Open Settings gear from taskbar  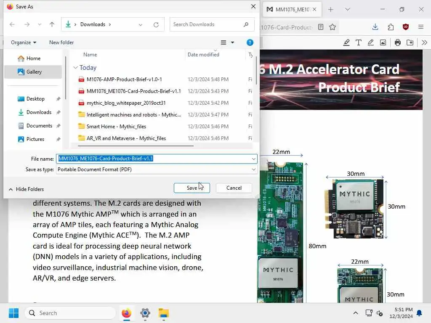[145, 313]
